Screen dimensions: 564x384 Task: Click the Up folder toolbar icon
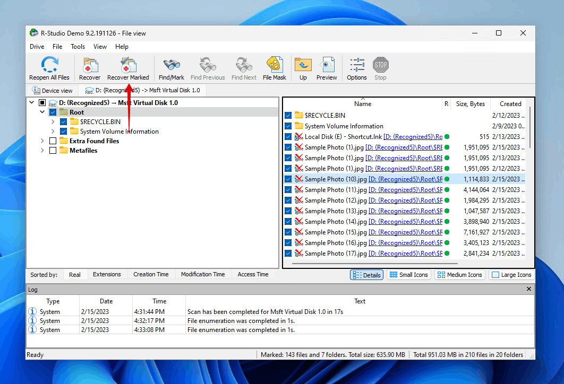pyautogui.click(x=303, y=65)
